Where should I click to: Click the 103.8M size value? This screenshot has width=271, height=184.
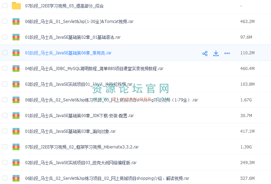[x=247, y=84]
